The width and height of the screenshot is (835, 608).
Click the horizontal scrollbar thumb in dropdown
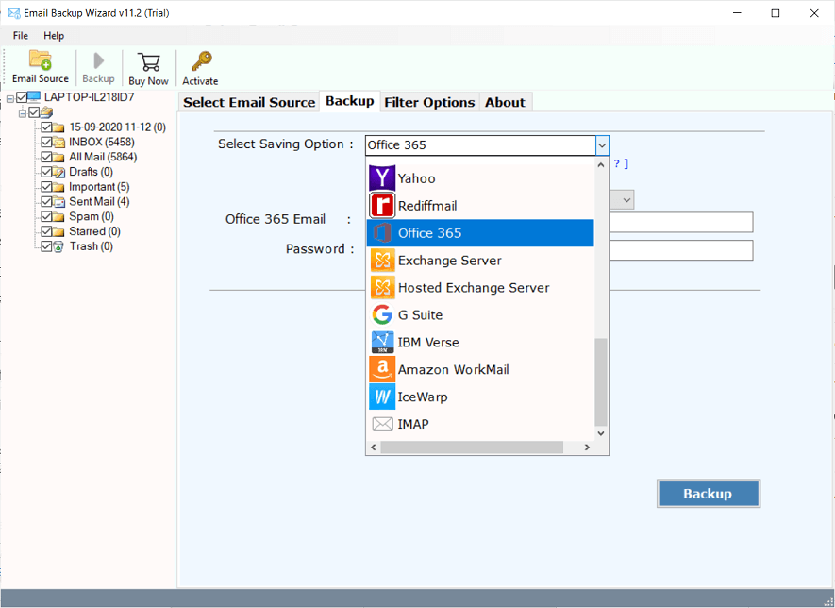coord(472,448)
